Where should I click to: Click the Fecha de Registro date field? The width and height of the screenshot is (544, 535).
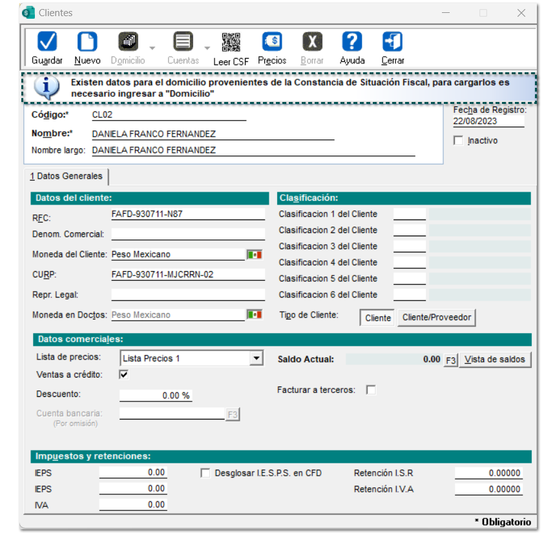click(488, 121)
